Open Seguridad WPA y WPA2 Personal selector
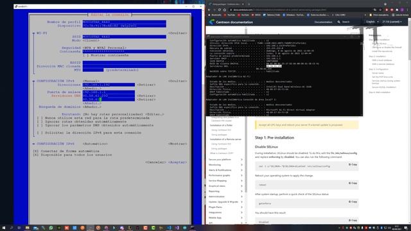 (105, 48)
